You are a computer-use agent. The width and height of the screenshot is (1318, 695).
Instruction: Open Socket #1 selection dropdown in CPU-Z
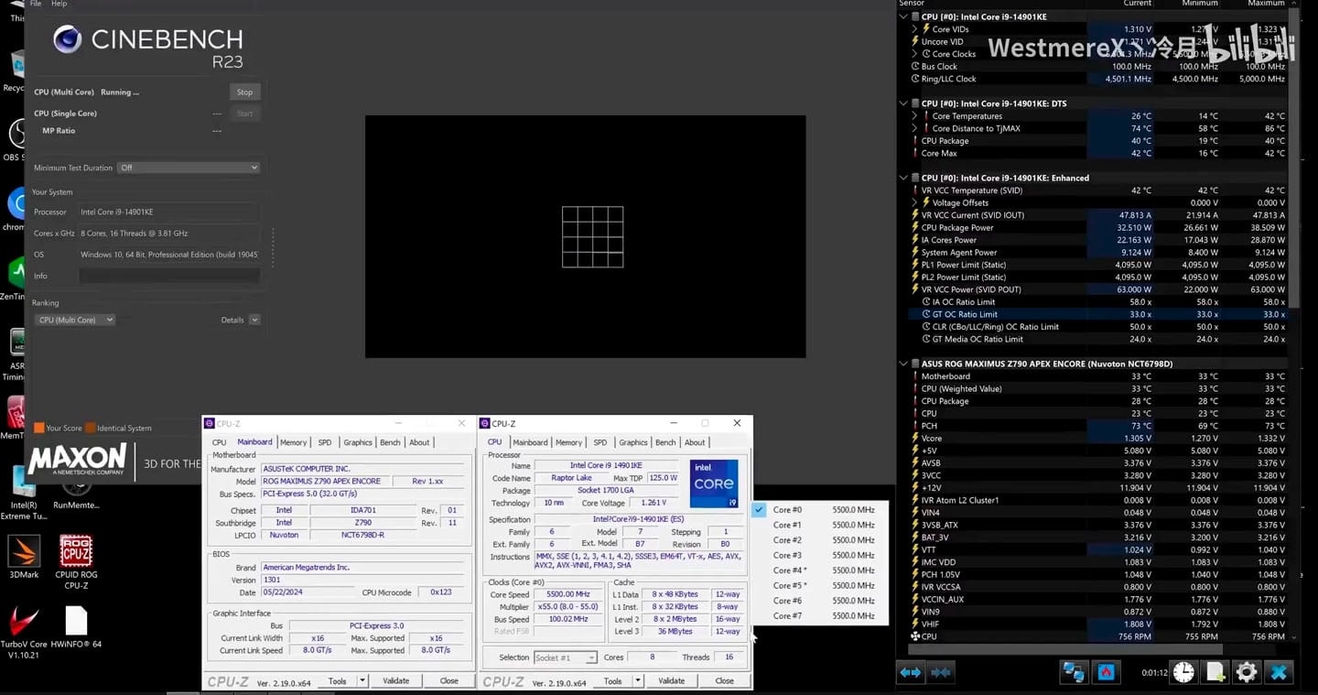(x=565, y=657)
